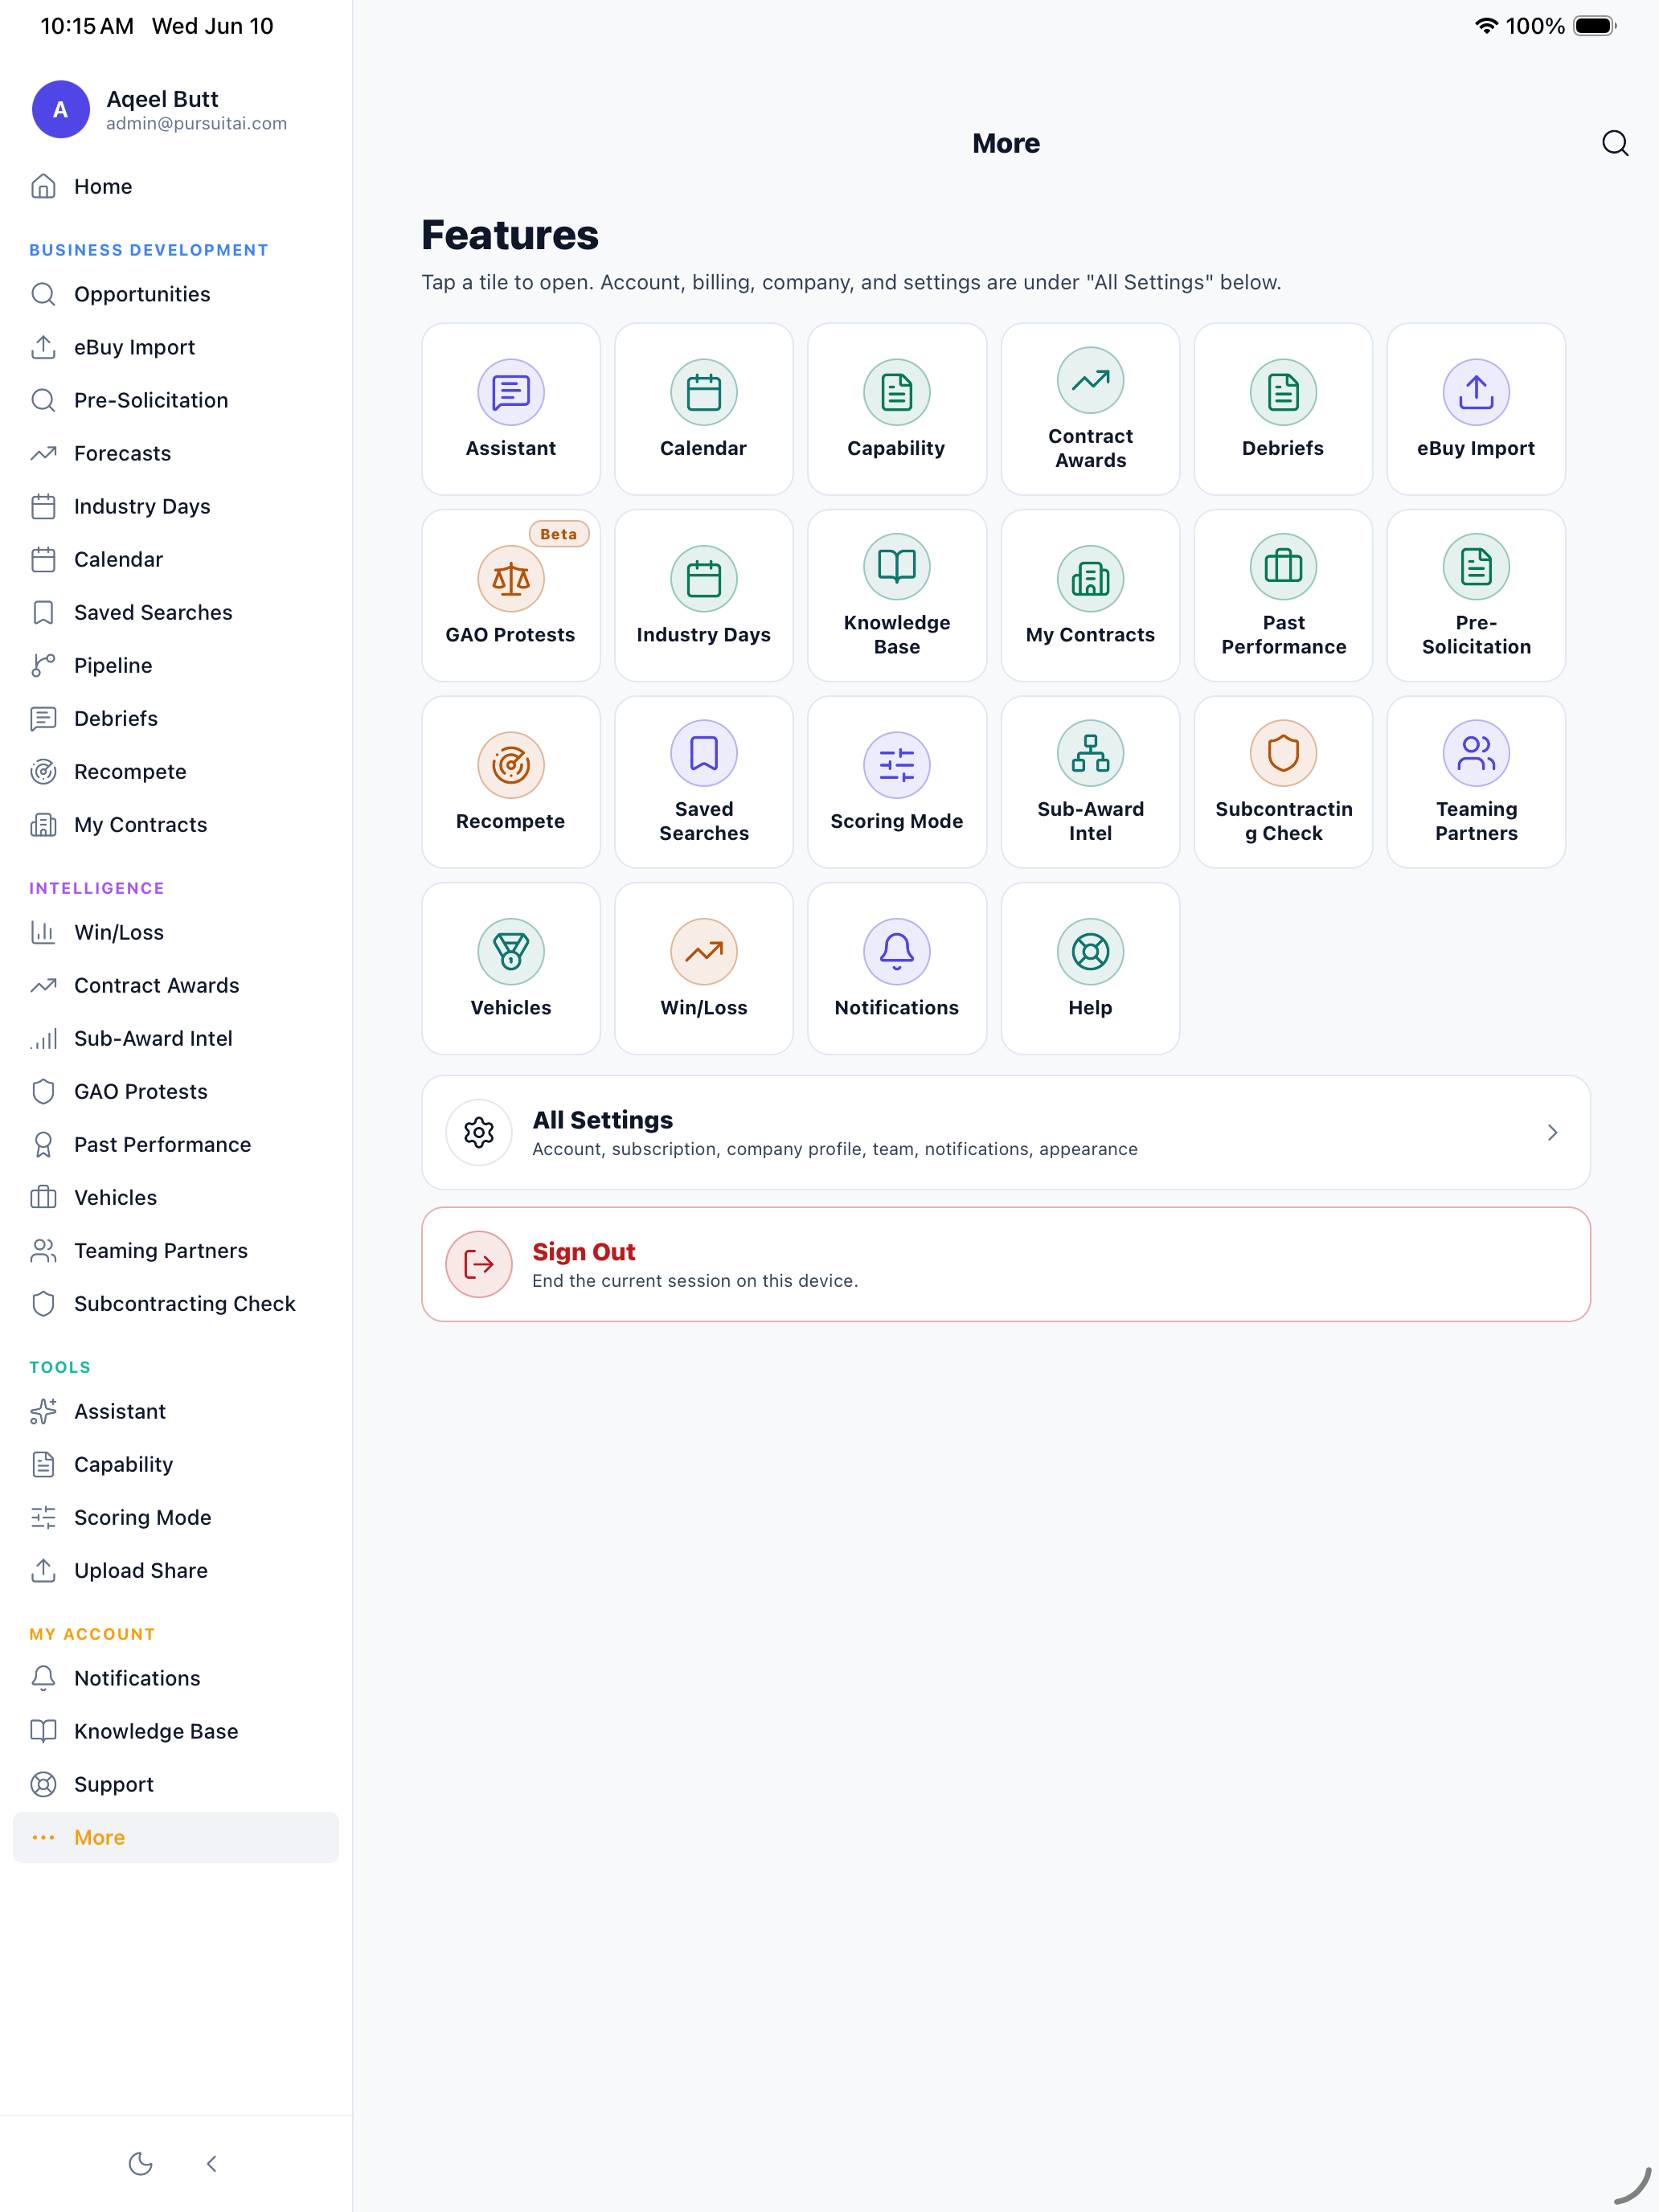Select Pre-Solicitation in the sidebar
Viewport: 1659px width, 2212px height.
click(x=175, y=400)
